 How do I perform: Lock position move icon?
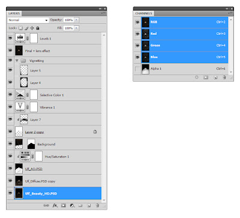32,28
